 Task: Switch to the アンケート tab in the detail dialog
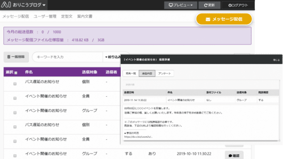[164, 73]
